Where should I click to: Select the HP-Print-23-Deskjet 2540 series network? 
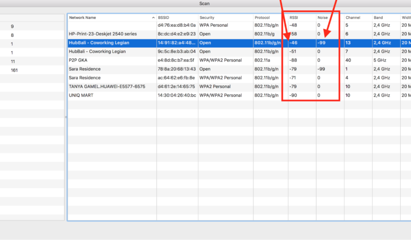(x=239, y=34)
